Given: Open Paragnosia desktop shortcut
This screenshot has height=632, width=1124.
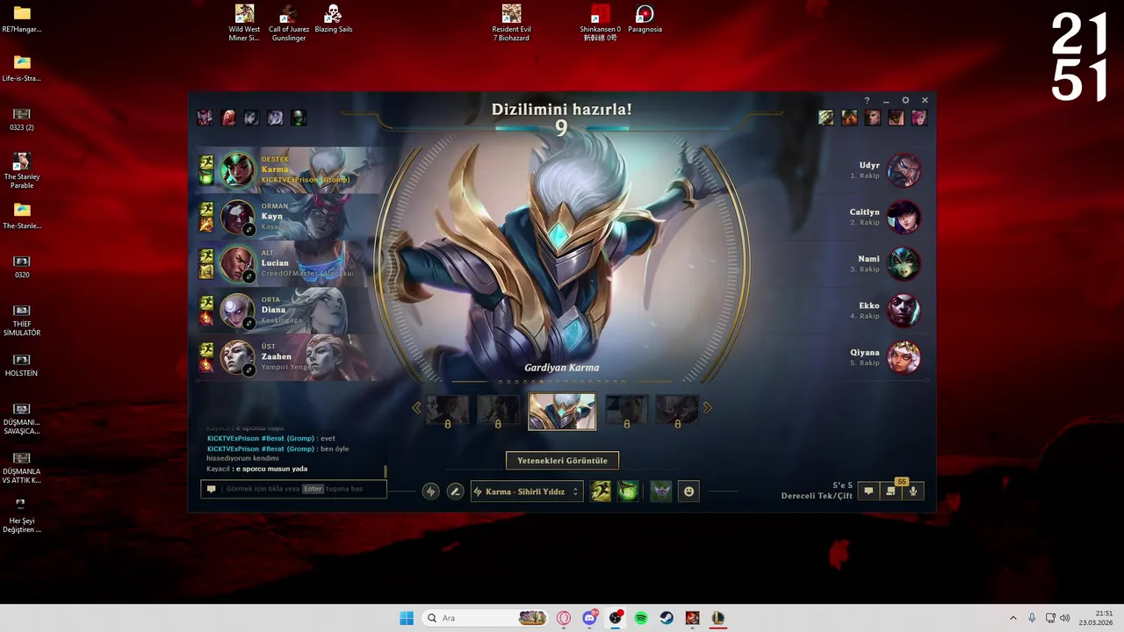Looking at the screenshot, I should [645, 19].
